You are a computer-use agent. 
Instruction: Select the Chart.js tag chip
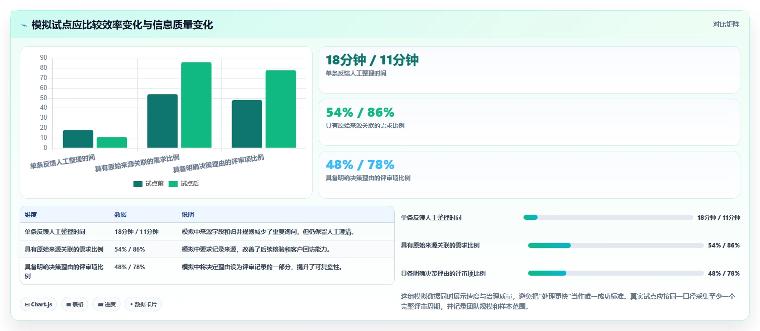38,304
